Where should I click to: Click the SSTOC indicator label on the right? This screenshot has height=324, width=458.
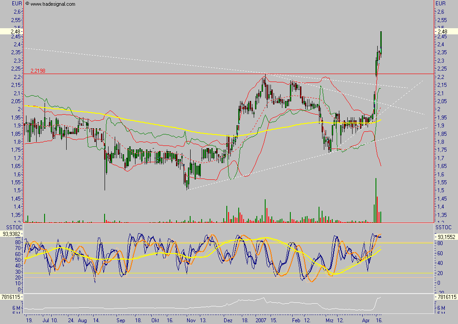pyautogui.click(x=443, y=227)
